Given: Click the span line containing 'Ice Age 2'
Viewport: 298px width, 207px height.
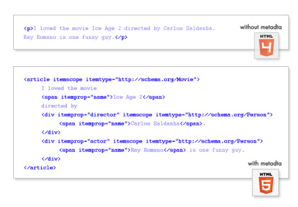Looking at the screenshot, I should pos(103,97).
